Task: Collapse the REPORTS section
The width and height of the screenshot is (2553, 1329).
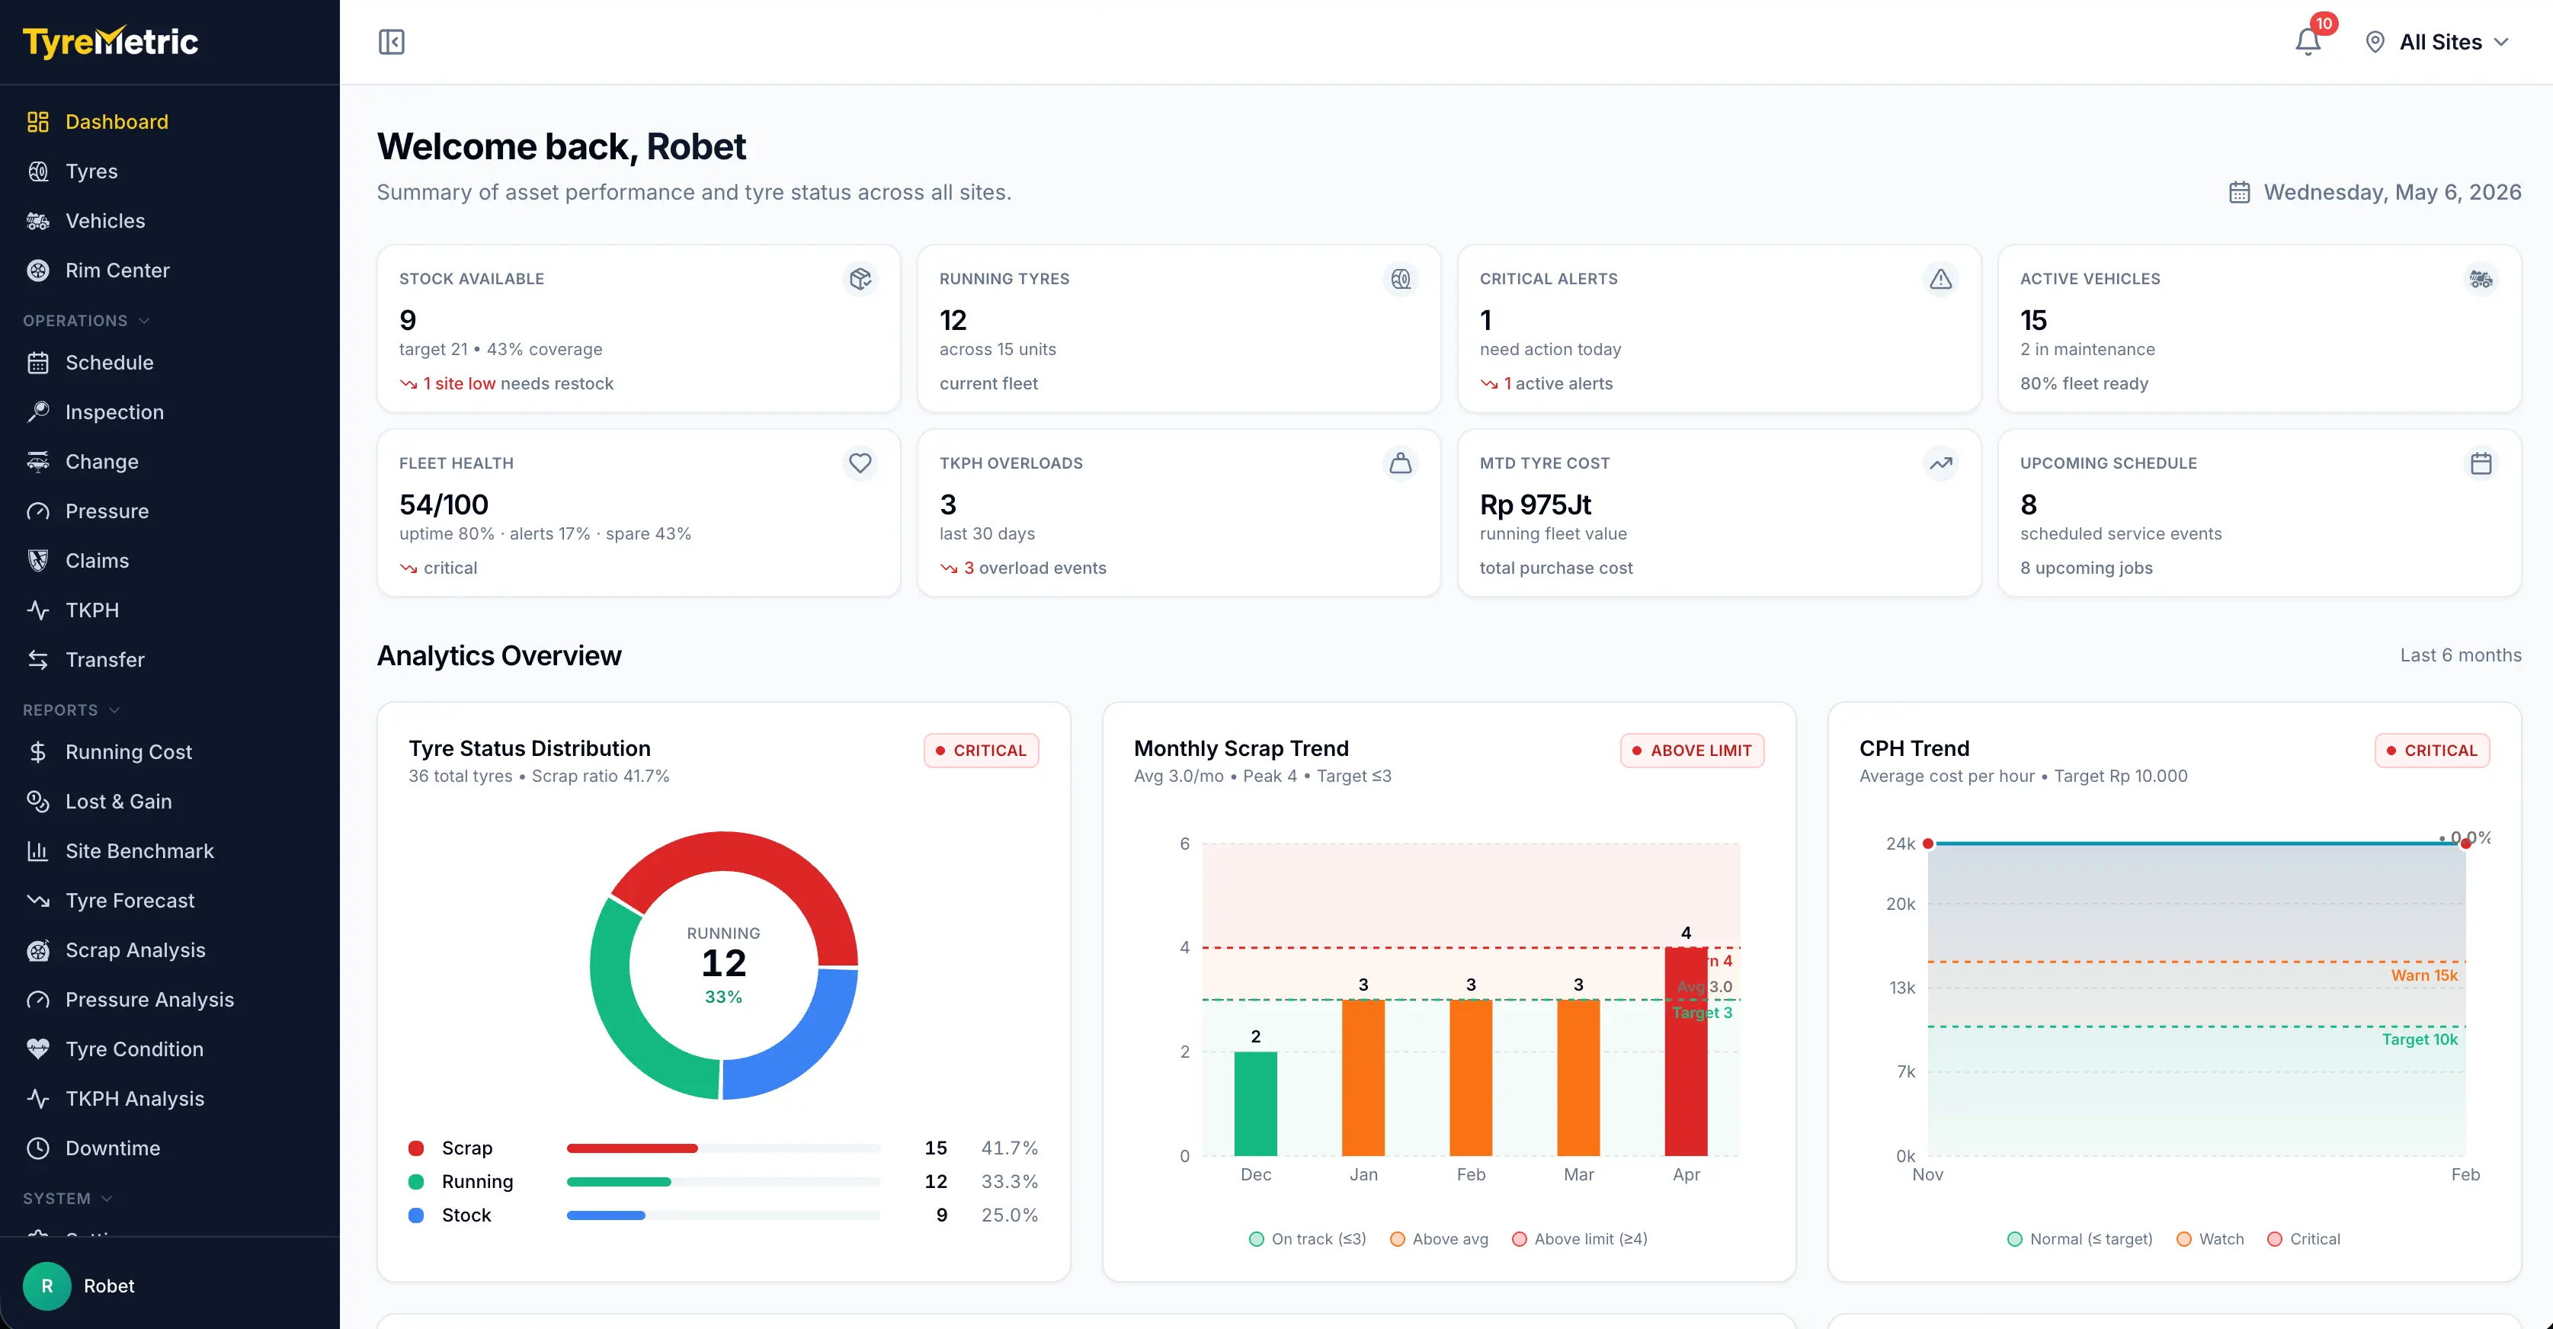Action: coord(72,709)
